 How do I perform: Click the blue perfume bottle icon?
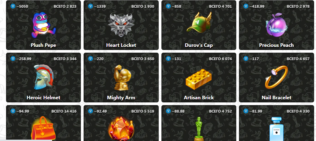click(x=276, y=129)
